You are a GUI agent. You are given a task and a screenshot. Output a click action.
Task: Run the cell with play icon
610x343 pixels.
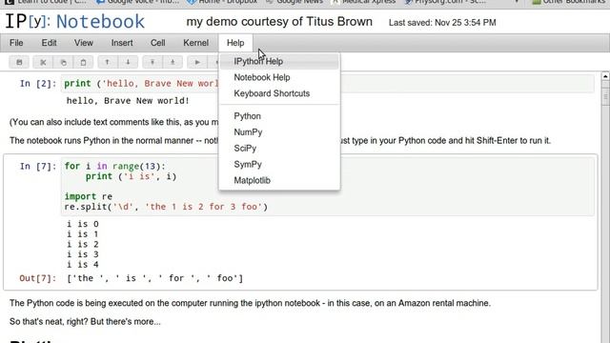[x=197, y=62]
